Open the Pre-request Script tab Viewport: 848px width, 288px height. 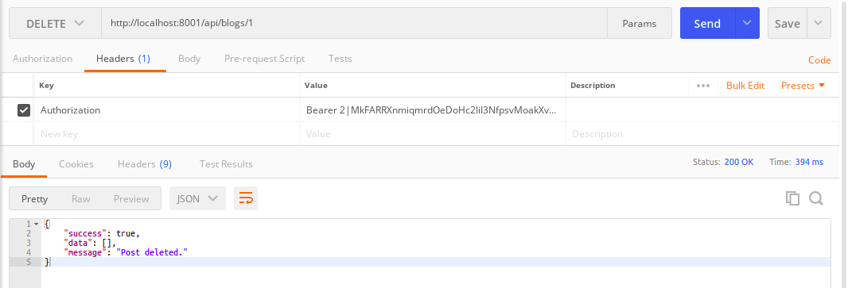(264, 58)
